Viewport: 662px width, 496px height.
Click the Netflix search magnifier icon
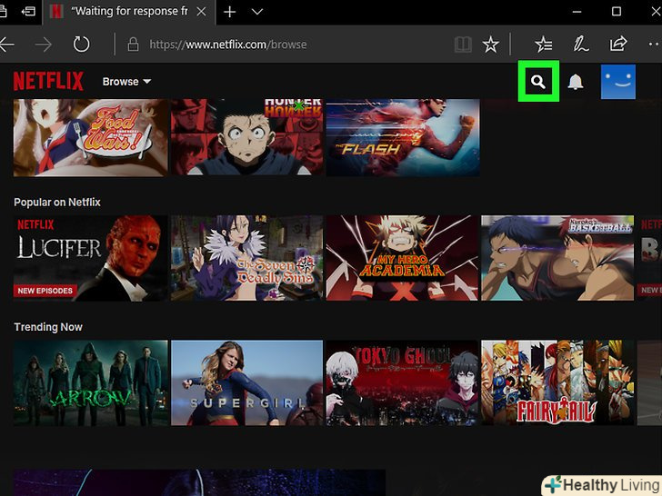(538, 82)
